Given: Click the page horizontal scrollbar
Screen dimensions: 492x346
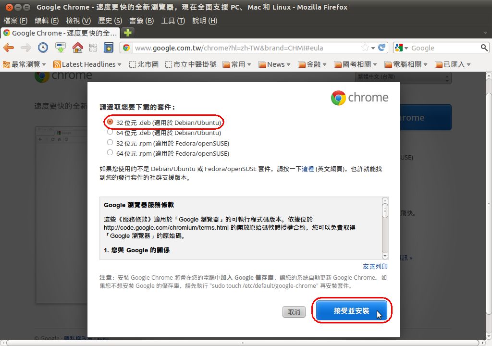Looking at the screenshot, I should (x=242, y=343).
